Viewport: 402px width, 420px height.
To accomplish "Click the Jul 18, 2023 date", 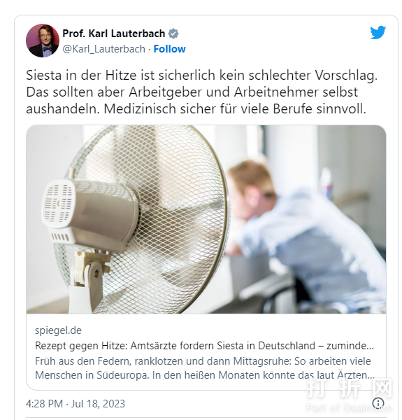I will coord(98,404).
